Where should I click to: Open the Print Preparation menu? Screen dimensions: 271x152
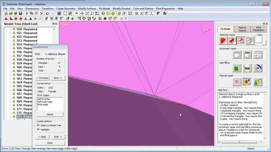tap(166, 8)
